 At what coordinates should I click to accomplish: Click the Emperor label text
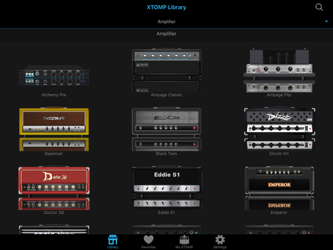pos(279,212)
